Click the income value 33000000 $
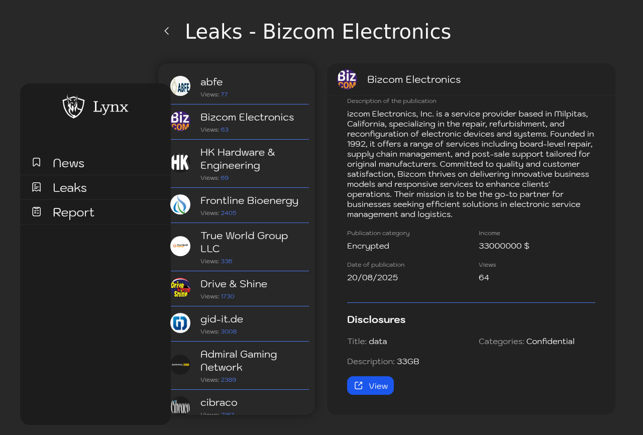Image resolution: width=643 pixels, height=435 pixels. point(504,246)
